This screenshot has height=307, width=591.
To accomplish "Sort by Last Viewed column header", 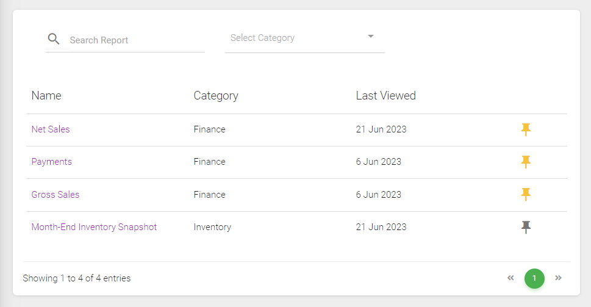I will pyautogui.click(x=385, y=96).
